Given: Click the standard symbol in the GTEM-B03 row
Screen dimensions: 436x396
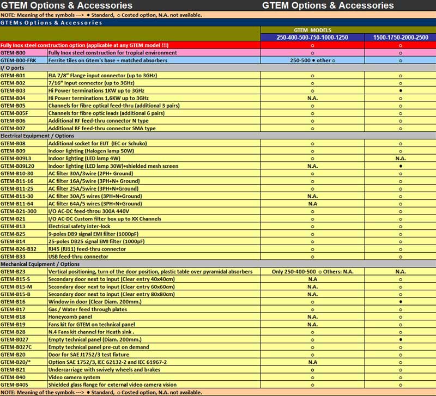Looking at the screenshot, I should point(401,90).
